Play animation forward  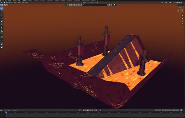(89, 110)
